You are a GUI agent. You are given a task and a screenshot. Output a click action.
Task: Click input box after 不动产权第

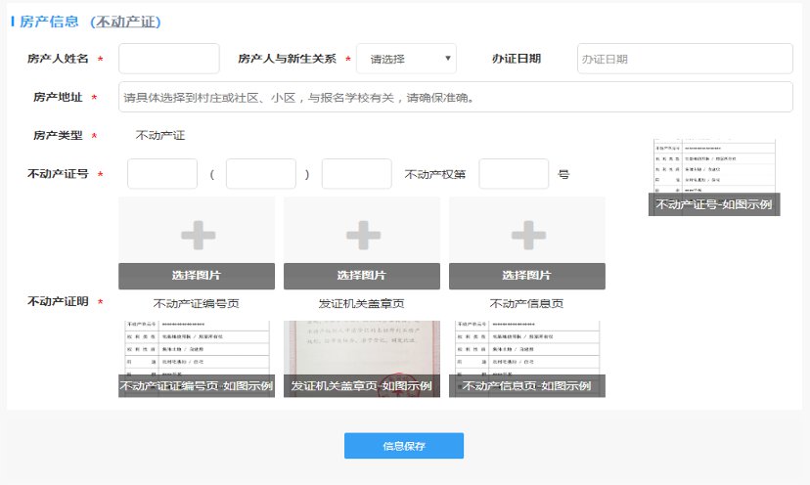click(x=514, y=174)
